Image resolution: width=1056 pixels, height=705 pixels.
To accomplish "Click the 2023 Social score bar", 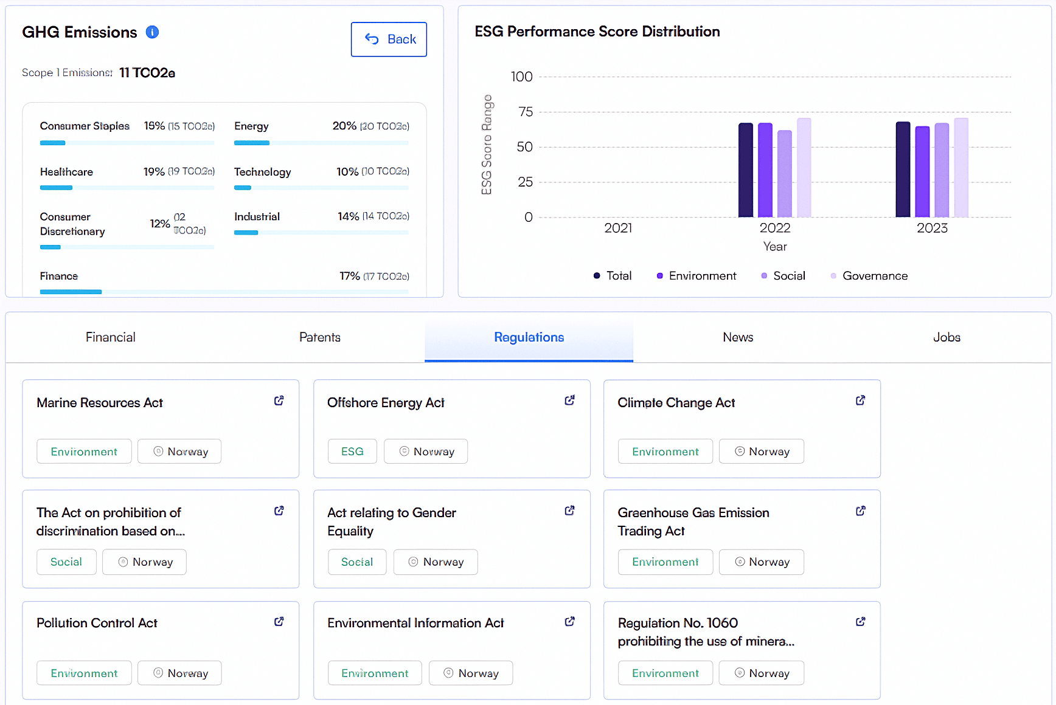I will point(942,170).
